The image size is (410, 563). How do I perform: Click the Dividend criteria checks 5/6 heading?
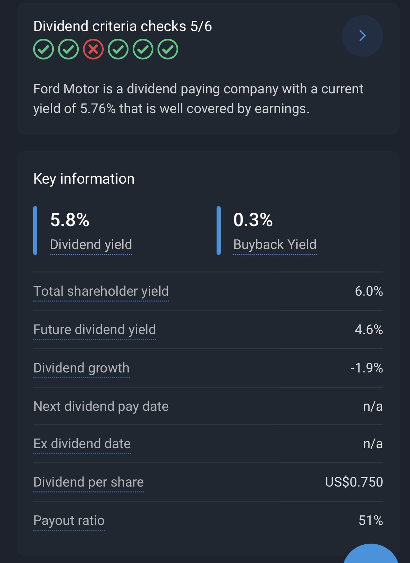click(122, 26)
